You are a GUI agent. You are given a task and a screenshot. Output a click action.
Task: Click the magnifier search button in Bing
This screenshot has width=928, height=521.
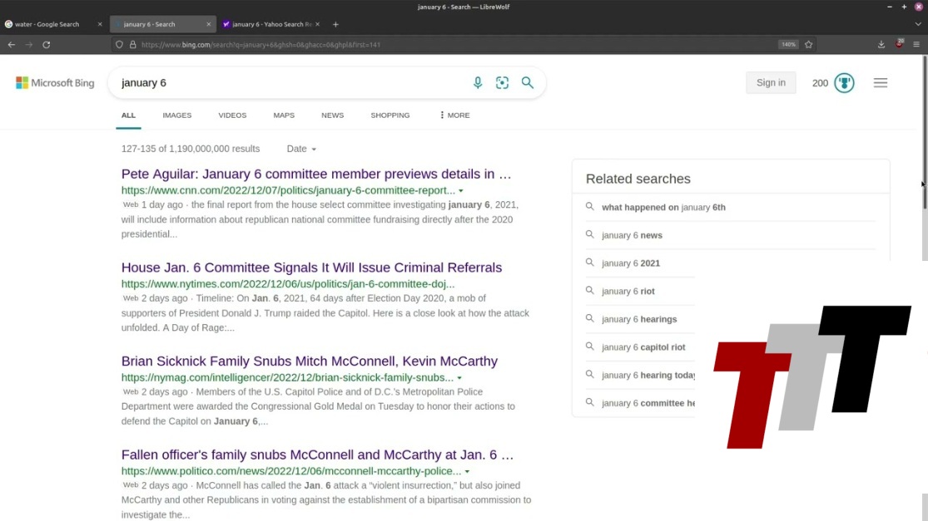click(527, 82)
